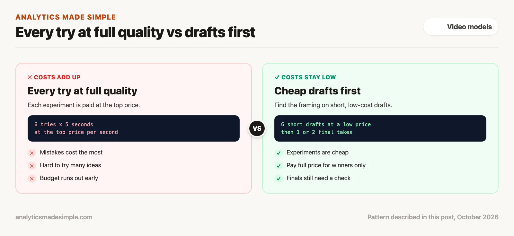
Task: Click the Cheap drafts first card heading
Action: coord(317,91)
